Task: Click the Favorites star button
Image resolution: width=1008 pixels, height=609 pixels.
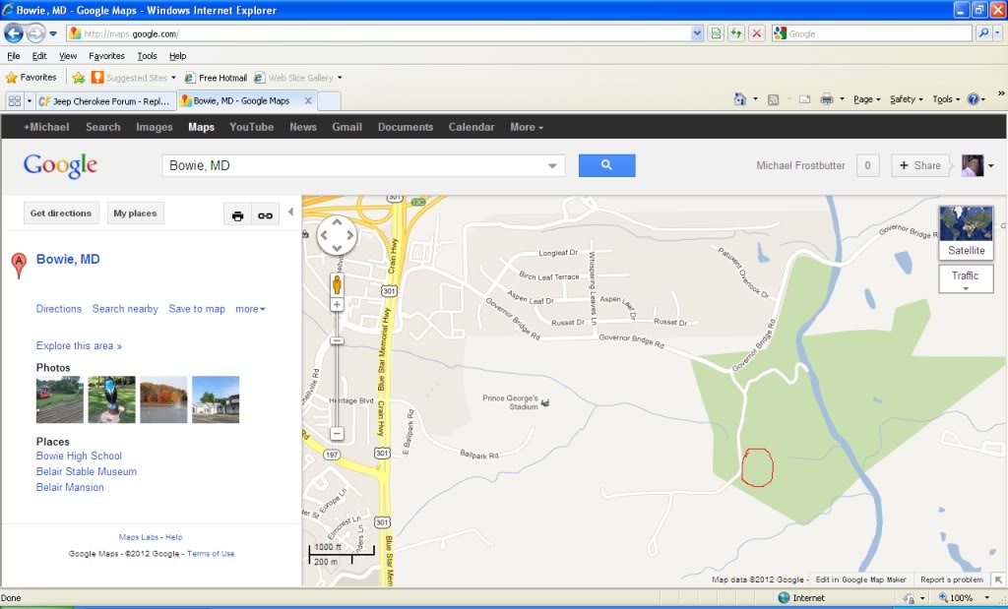Action: (x=31, y=78)
